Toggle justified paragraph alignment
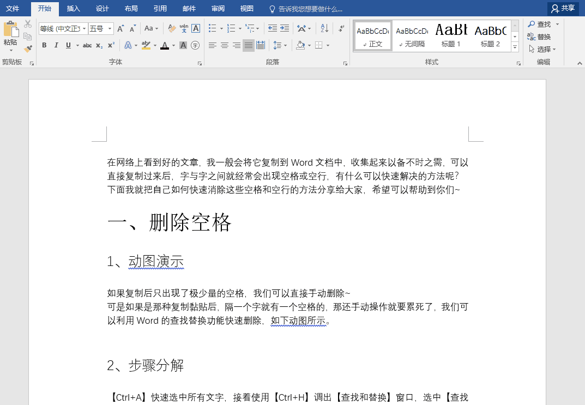The height and width of the screenshot is (405, 585). pyautogui.click(x=249, y=45)
